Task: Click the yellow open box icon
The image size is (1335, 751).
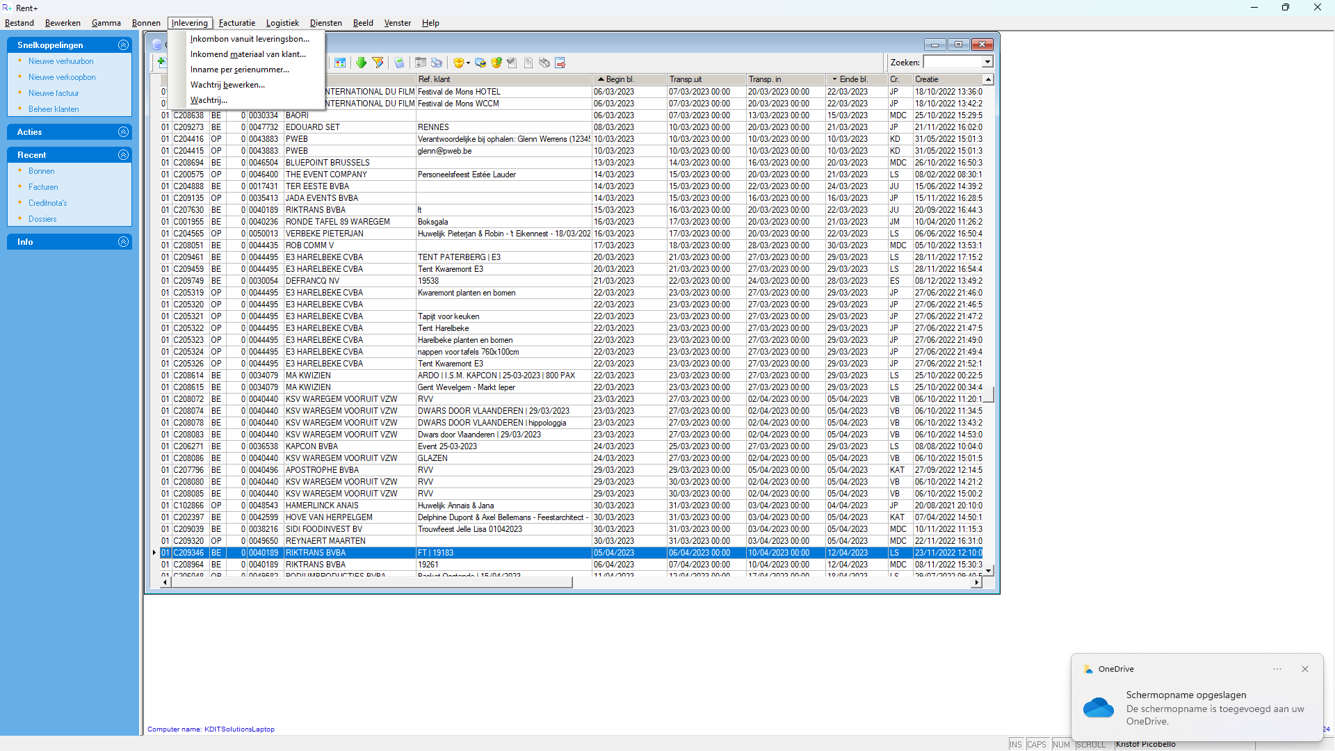Action: (x=458, y=63)
